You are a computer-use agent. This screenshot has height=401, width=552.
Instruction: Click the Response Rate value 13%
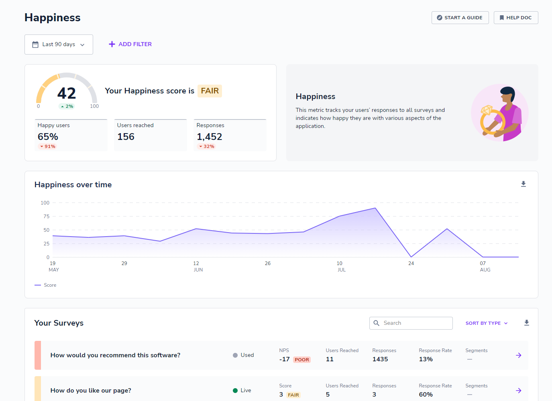point(426,359)
